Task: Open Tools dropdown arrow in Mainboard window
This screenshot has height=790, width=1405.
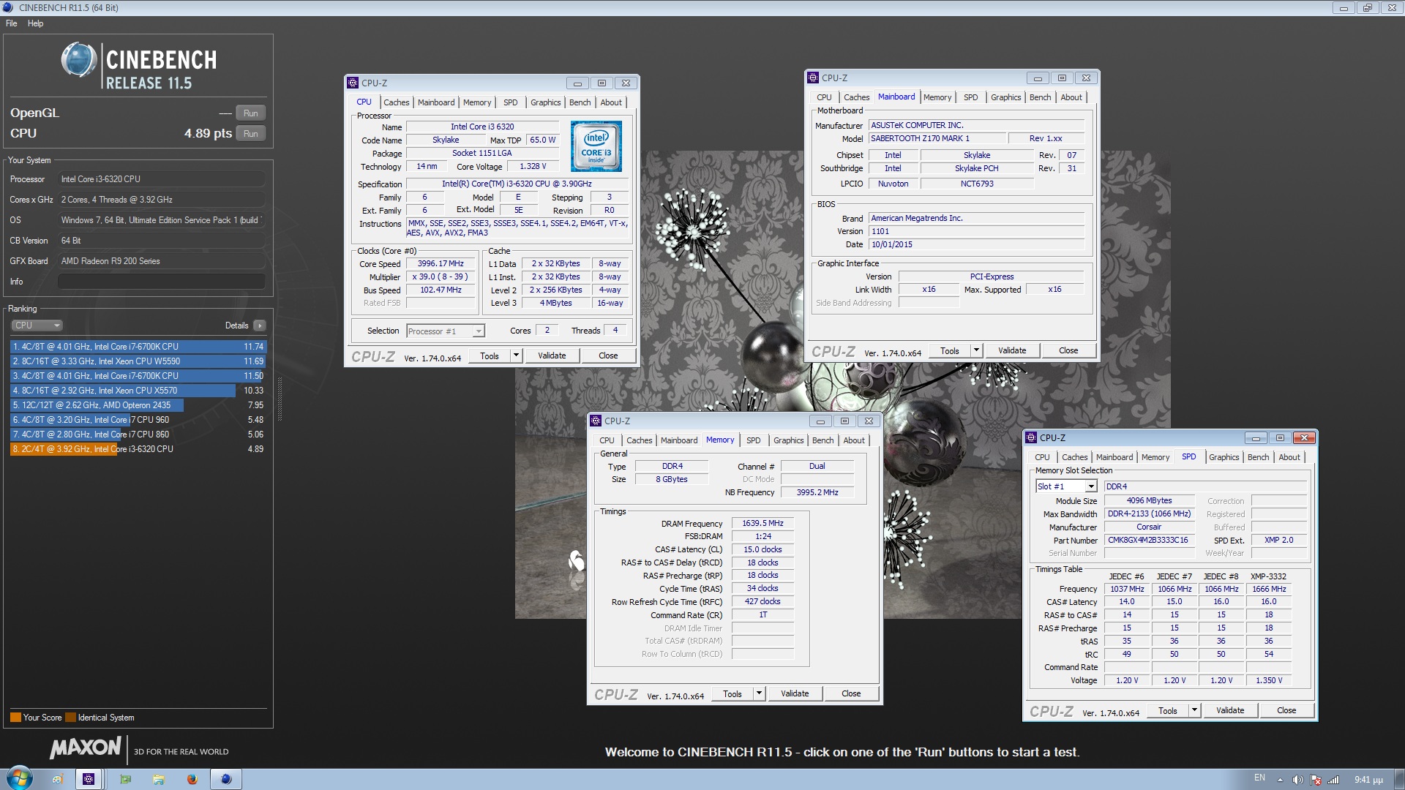Action: click(x=976, y=350)
